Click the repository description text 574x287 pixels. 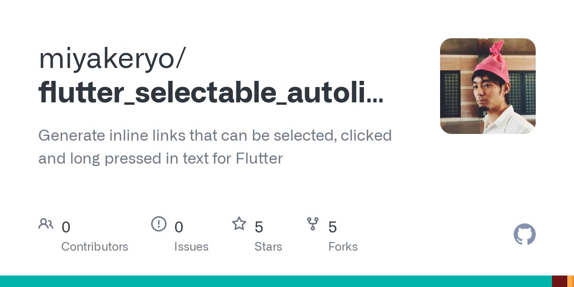pyautogui.click(x=215, y=147)
